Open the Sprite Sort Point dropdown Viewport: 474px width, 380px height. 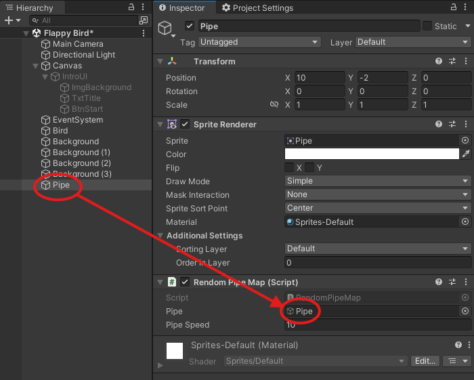(378, 208)
